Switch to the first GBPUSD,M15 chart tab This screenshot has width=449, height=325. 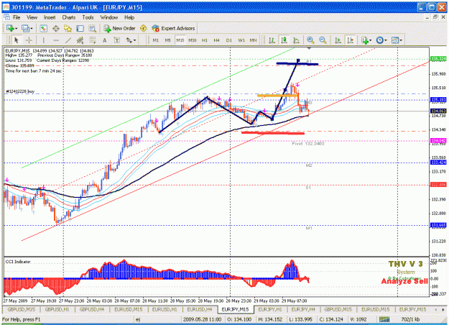[22, 309]
